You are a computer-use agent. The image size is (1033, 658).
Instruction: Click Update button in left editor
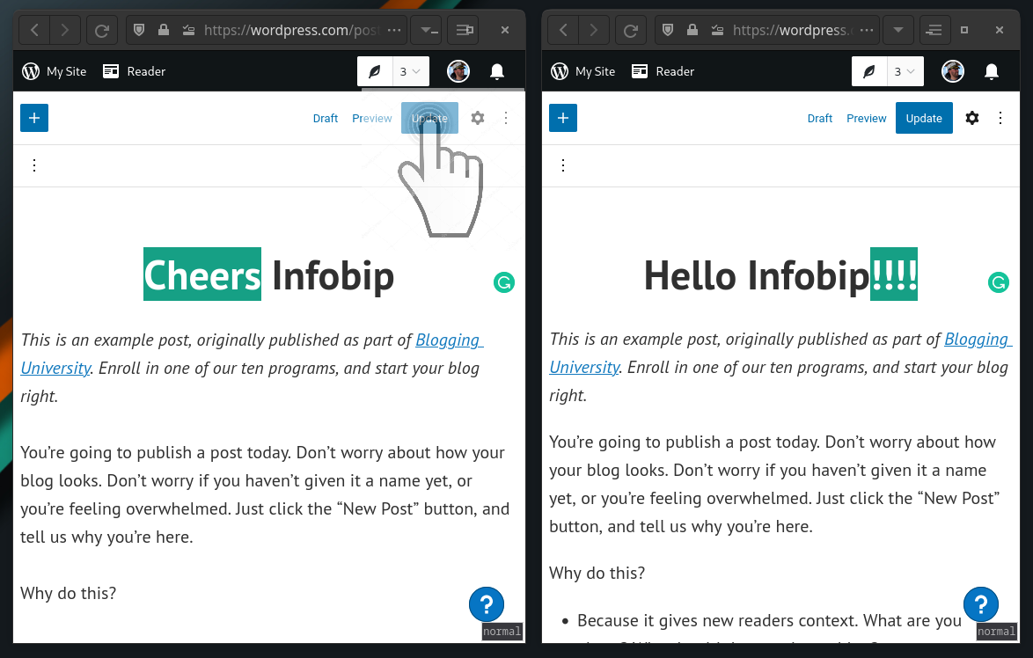pos(429,119)
